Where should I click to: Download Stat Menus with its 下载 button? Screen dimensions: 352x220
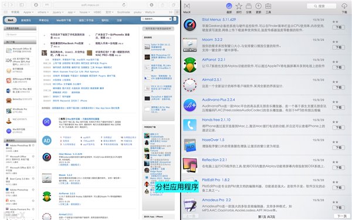point(339,27)
